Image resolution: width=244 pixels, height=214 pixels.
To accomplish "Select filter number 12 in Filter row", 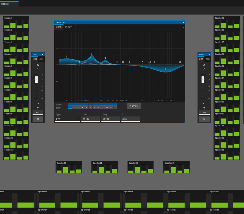I will [x=115, y=108].
